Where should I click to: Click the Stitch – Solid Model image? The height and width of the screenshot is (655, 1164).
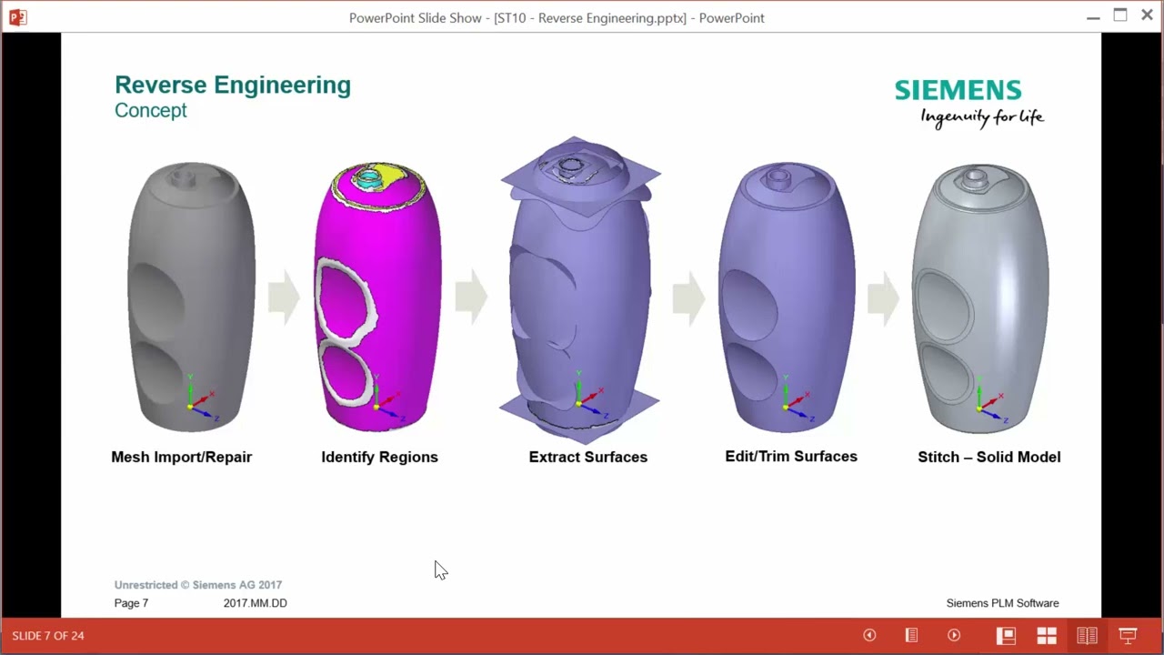(x=980, y=298)
